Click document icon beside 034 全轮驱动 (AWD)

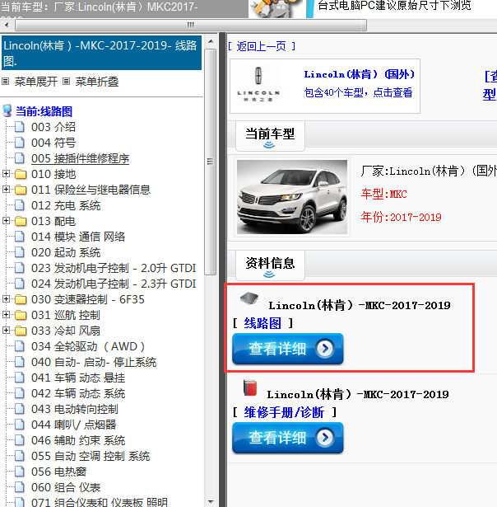[20, 346]
